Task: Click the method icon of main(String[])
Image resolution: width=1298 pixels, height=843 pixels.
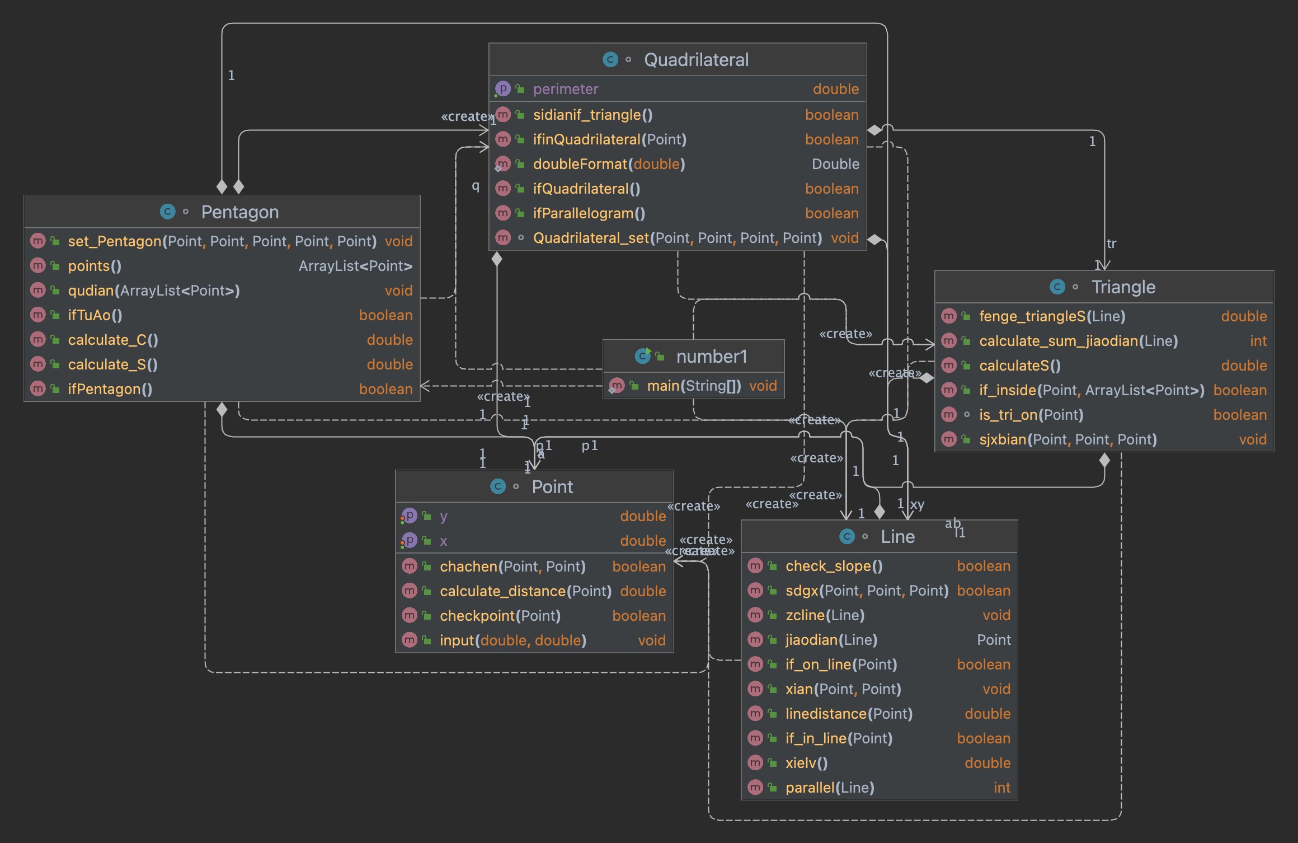Action: coord(617,385)
